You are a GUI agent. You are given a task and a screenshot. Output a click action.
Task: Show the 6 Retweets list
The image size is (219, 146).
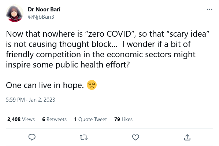(54, 119)
